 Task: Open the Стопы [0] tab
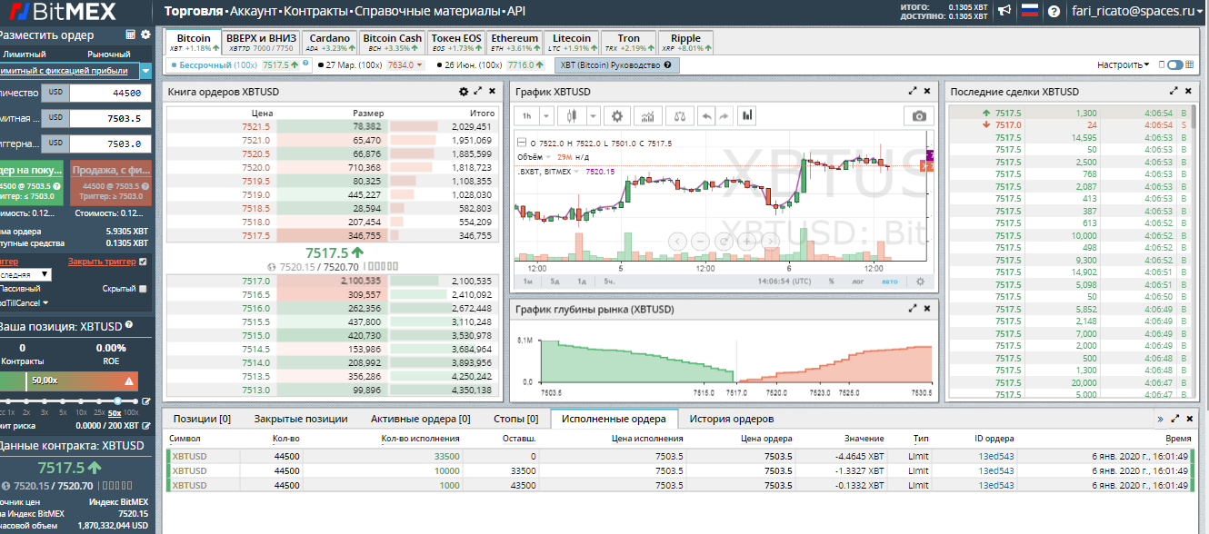click(x=516, y=419)
